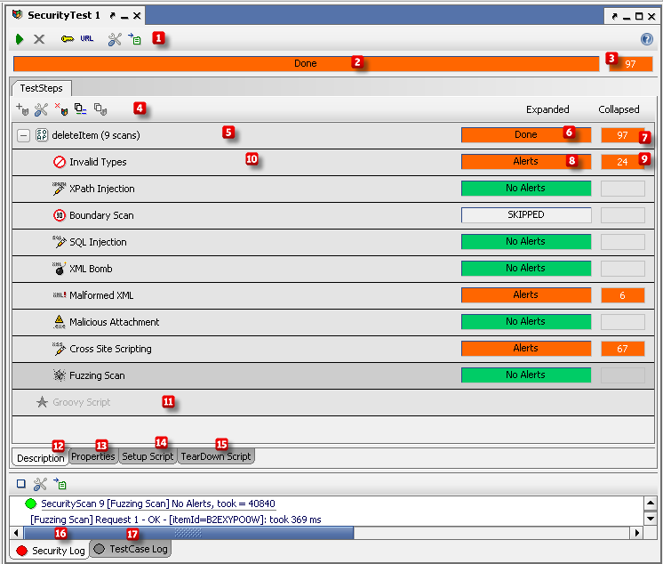This screenshot has height=564, width=663.
Task: Clear the log with square icon
Action: click(x=21, y=484)
